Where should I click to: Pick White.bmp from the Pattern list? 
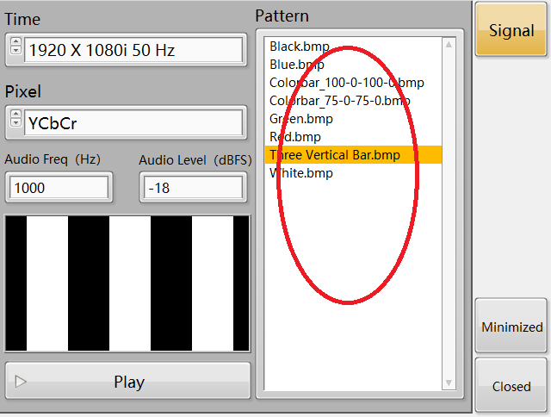[x=300, y=173]
